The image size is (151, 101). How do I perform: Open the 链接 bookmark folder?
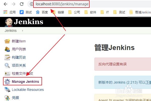[58, 12]
